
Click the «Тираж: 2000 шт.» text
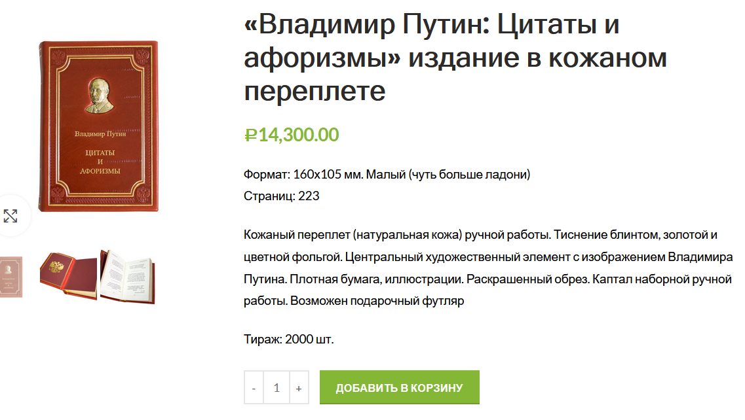click(288, 340)
